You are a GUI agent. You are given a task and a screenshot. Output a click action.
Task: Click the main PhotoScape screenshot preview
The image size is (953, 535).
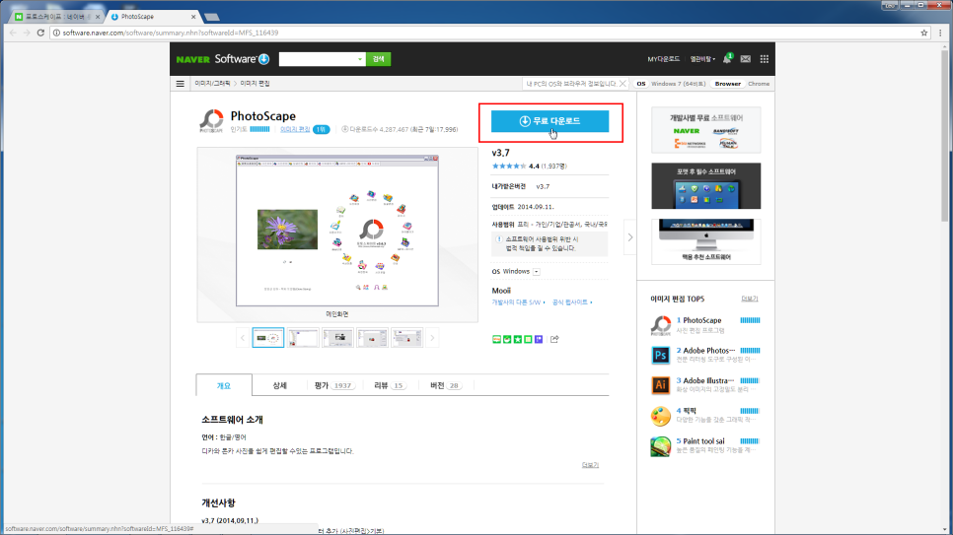[337, 231]
